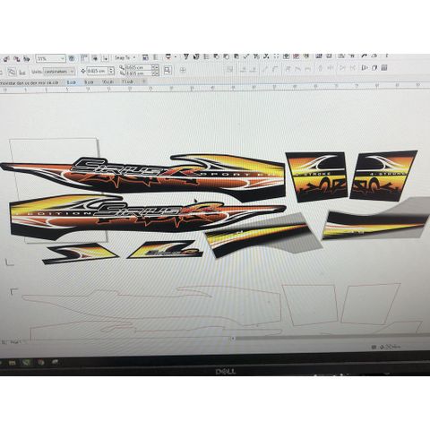Switch to the 10.cdr document tab
This screenshot has width=430, height=430.
click(x=107, y=82)
